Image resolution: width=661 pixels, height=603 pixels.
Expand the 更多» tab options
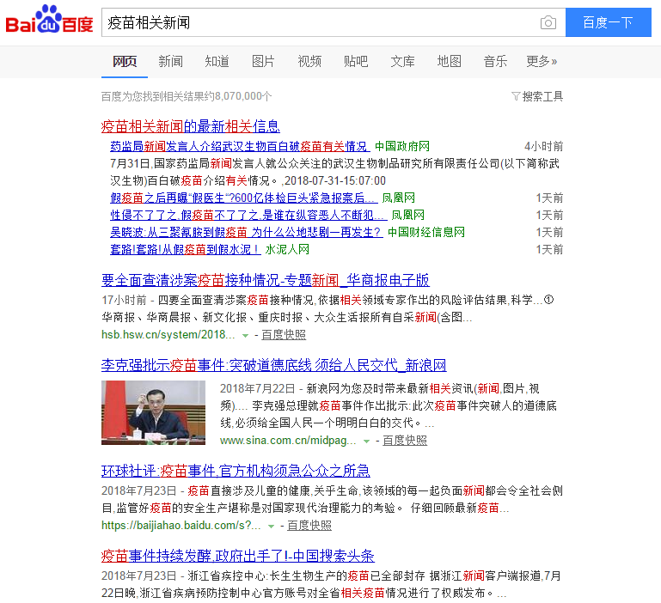tap(542, 62)
